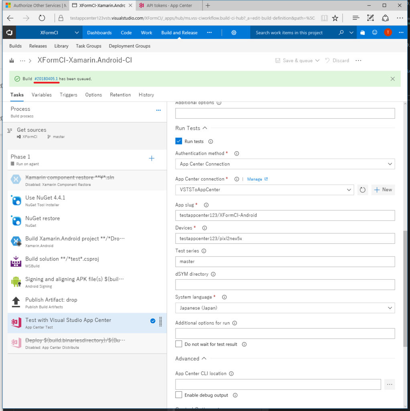Open a new browser tab
The width and height of the screenshot is (410, 411).
pos(208,5)
